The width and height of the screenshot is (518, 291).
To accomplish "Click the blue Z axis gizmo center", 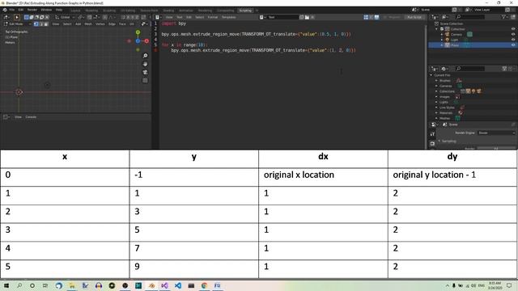I will point(138,41).
